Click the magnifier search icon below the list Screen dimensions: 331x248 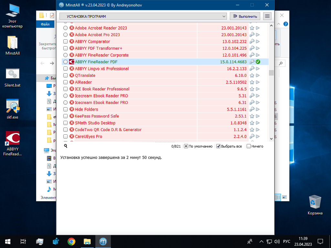[66, 146]
